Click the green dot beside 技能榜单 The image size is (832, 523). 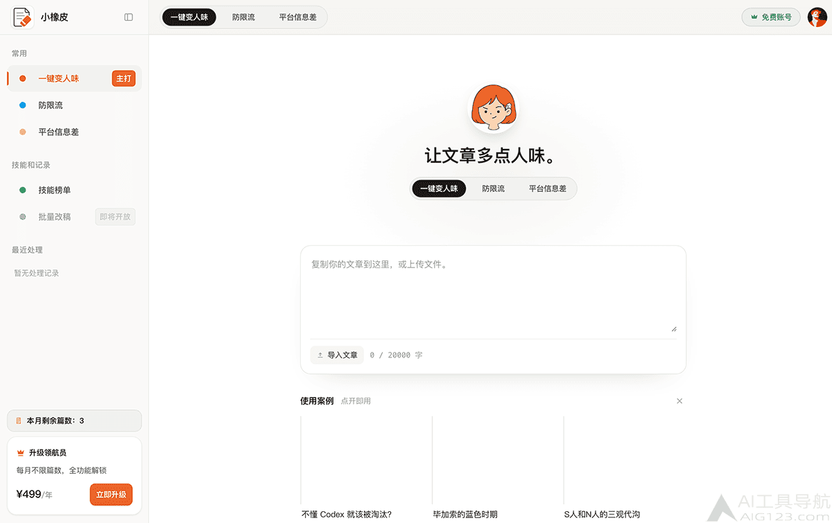click(x=23, y=190)
